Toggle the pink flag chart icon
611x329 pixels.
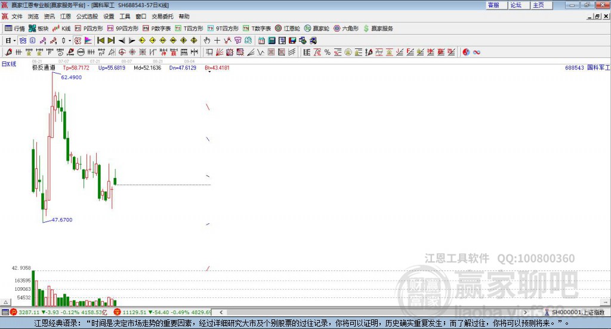[x=88, y=41]
